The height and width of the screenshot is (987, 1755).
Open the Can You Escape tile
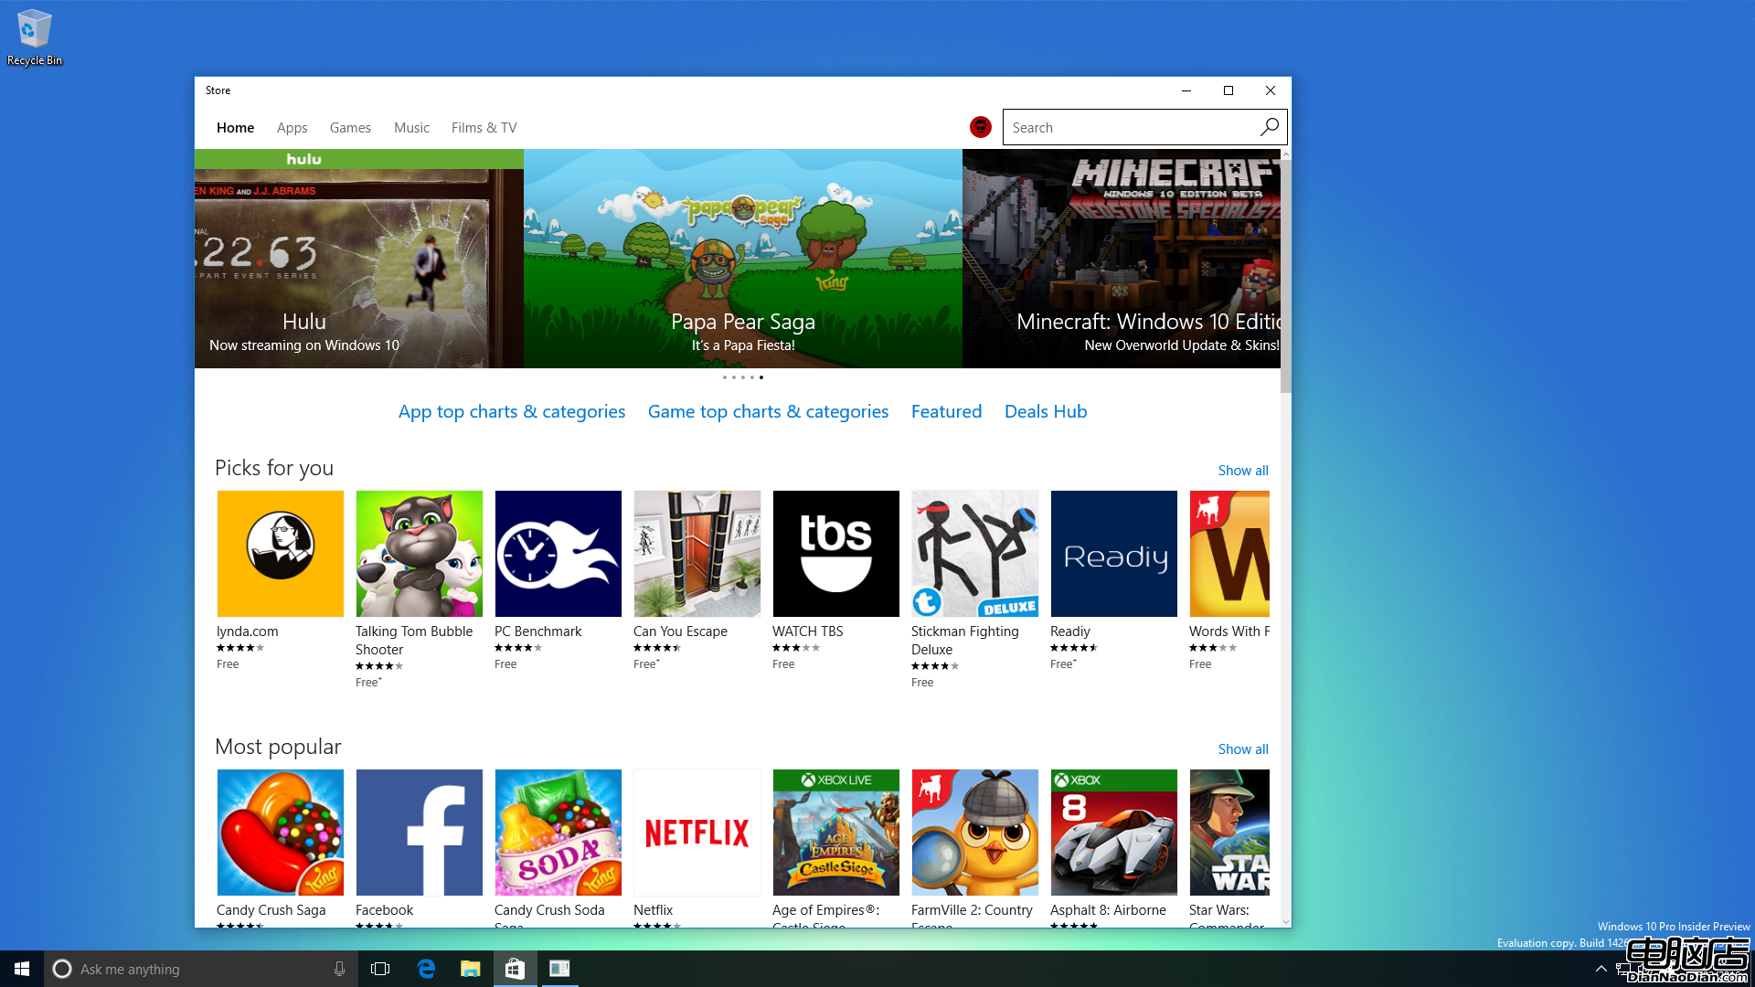click(697, 554)
